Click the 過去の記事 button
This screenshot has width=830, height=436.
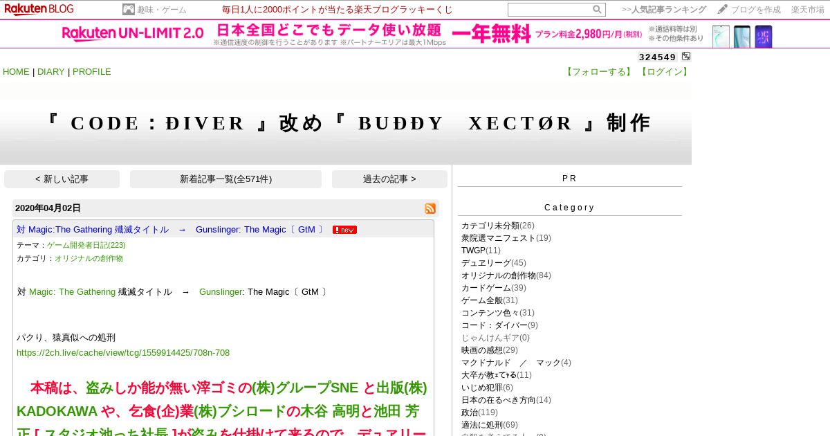click(389, 179)
